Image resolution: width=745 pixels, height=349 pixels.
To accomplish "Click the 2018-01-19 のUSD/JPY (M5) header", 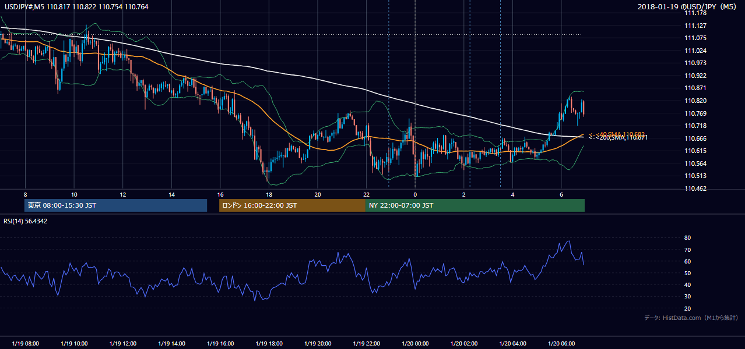I will [688, 6].
